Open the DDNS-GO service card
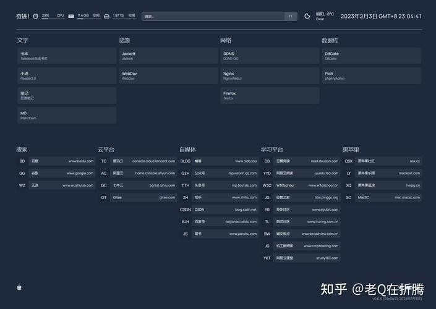The image size is (436, 309). [270, 56]
